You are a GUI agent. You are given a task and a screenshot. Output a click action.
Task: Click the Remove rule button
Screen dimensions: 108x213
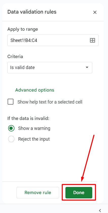(x=38, y=193)
